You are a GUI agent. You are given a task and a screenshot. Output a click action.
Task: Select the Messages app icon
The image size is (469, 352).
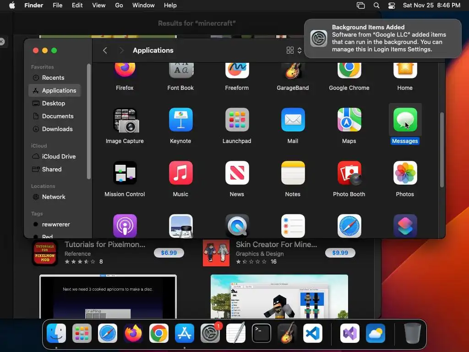click(405, 120)
